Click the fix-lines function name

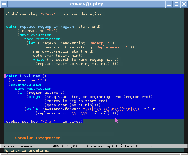click(30, 76)
